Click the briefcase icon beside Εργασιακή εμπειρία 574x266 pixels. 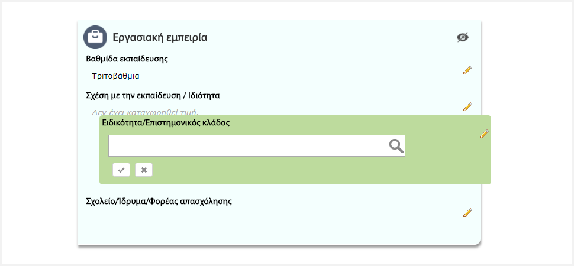coord(95,37)
